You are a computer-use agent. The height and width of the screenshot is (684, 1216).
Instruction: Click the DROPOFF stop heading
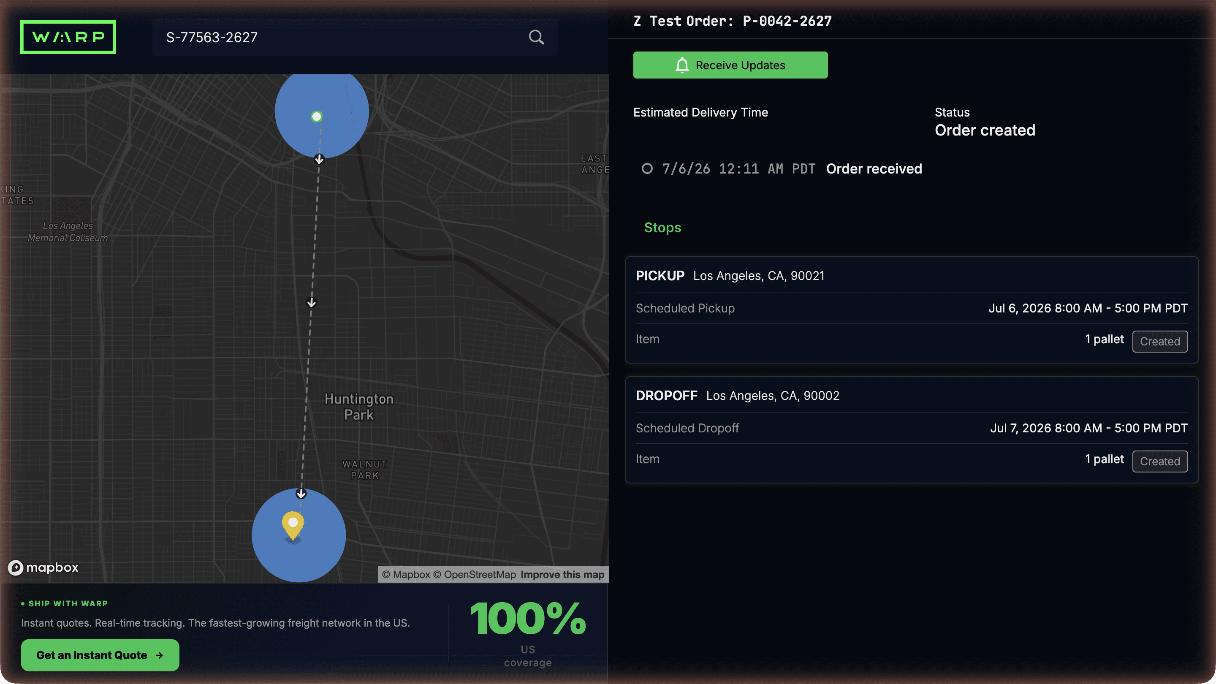pyautogui.click(x=666, y=396)
